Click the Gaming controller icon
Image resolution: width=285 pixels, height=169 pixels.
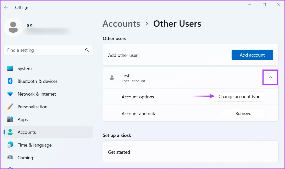point(10,158)
